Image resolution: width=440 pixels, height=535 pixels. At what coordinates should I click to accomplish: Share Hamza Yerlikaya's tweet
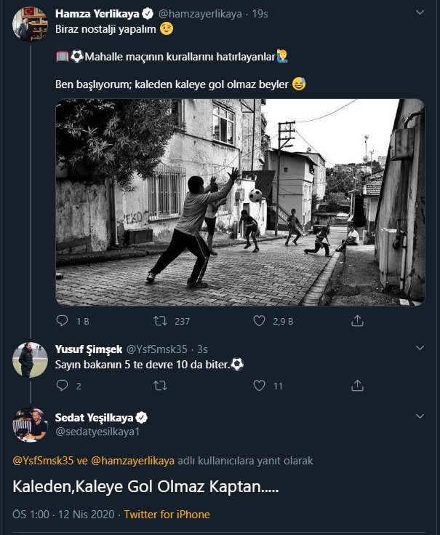point(357,320)
